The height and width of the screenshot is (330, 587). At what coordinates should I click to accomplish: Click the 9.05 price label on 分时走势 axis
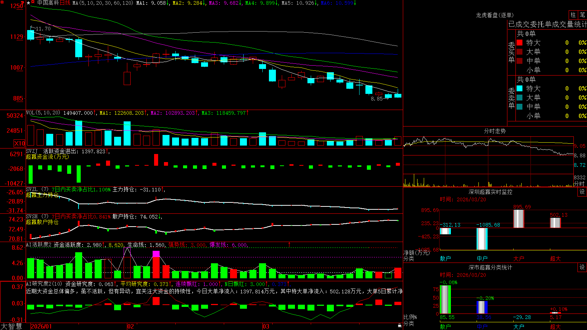click(x=580, y=146)
